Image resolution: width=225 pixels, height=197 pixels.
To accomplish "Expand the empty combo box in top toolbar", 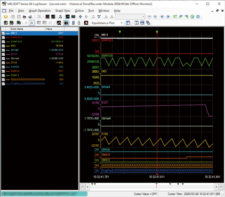I will point(143,17).
